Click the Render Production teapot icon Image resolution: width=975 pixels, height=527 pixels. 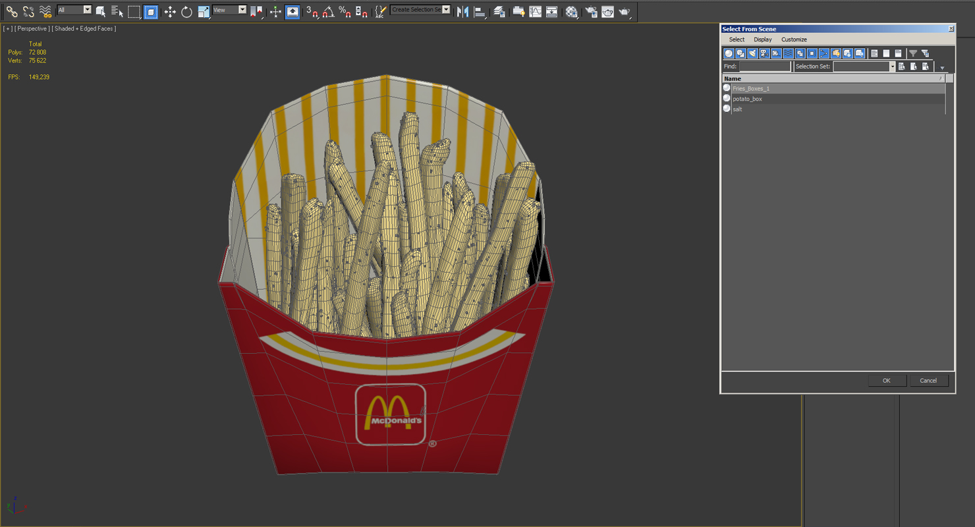624,11
